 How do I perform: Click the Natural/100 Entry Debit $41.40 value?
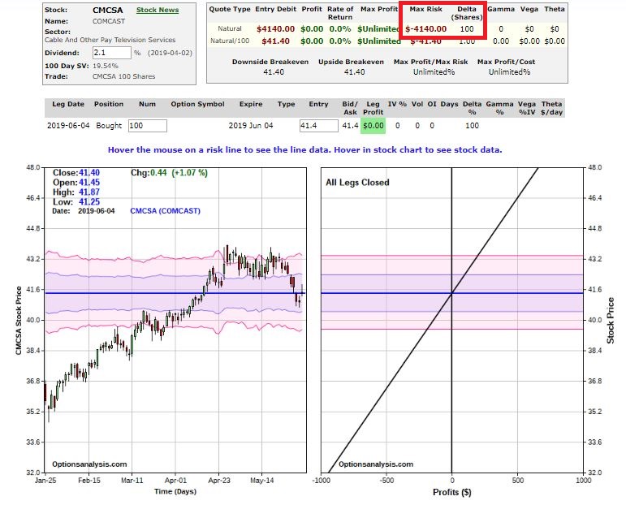point(275,41)
